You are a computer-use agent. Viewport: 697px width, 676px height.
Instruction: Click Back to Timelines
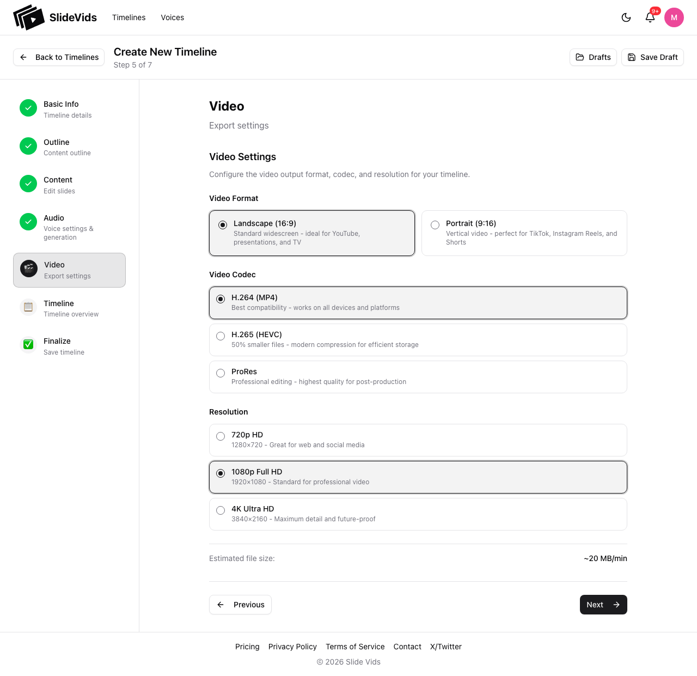tap(58, 57)
